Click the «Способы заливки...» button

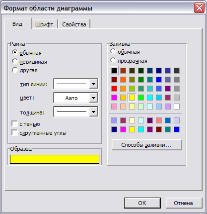point(147,145)
